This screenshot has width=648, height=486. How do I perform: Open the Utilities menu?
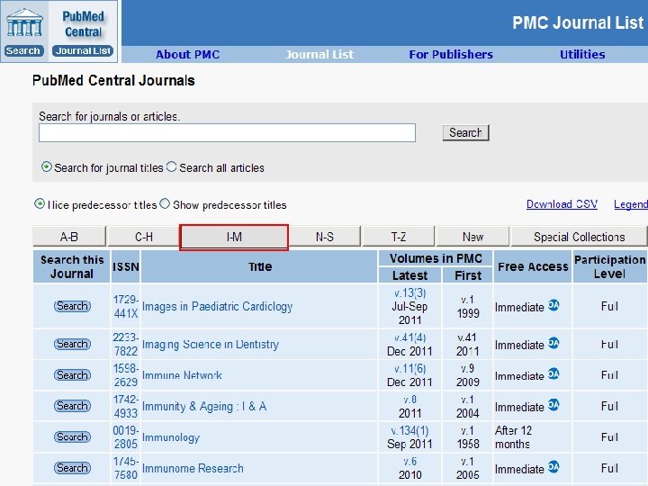(582, 55)
